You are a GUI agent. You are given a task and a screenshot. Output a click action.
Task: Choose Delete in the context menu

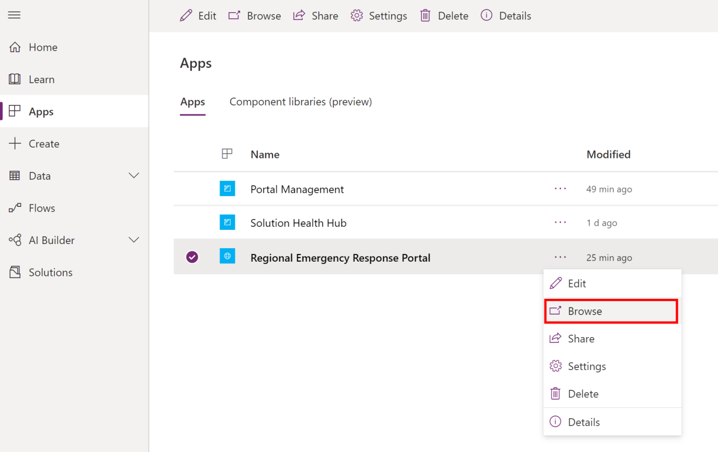(x=612, y=394)
